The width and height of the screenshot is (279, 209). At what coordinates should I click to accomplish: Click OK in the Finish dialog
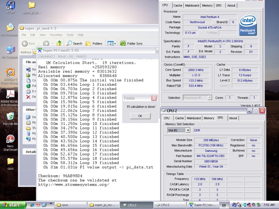[x=140, y=116]
